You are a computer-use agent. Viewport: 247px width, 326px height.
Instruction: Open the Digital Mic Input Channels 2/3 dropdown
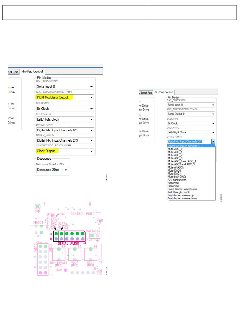click(65, 141)
